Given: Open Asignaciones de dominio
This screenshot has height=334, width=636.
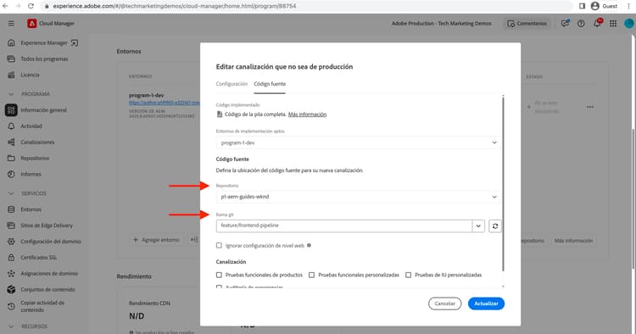Looking at the screenshot, I should point(49,274).
